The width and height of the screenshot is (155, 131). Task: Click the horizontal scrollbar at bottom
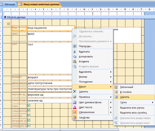tap(60, 130)
